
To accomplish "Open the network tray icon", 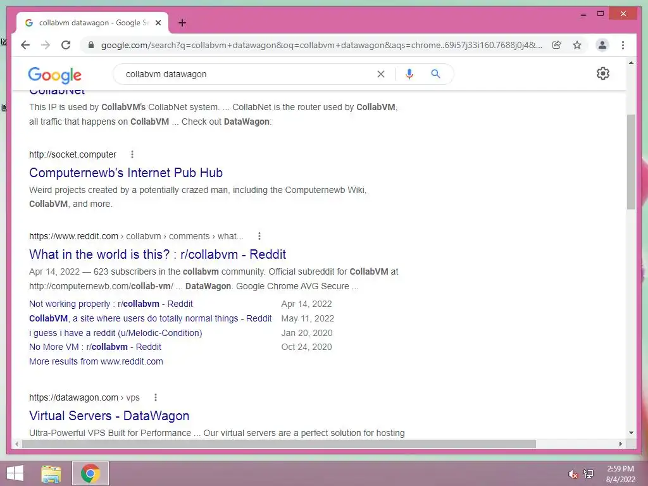I will point(589,473).
